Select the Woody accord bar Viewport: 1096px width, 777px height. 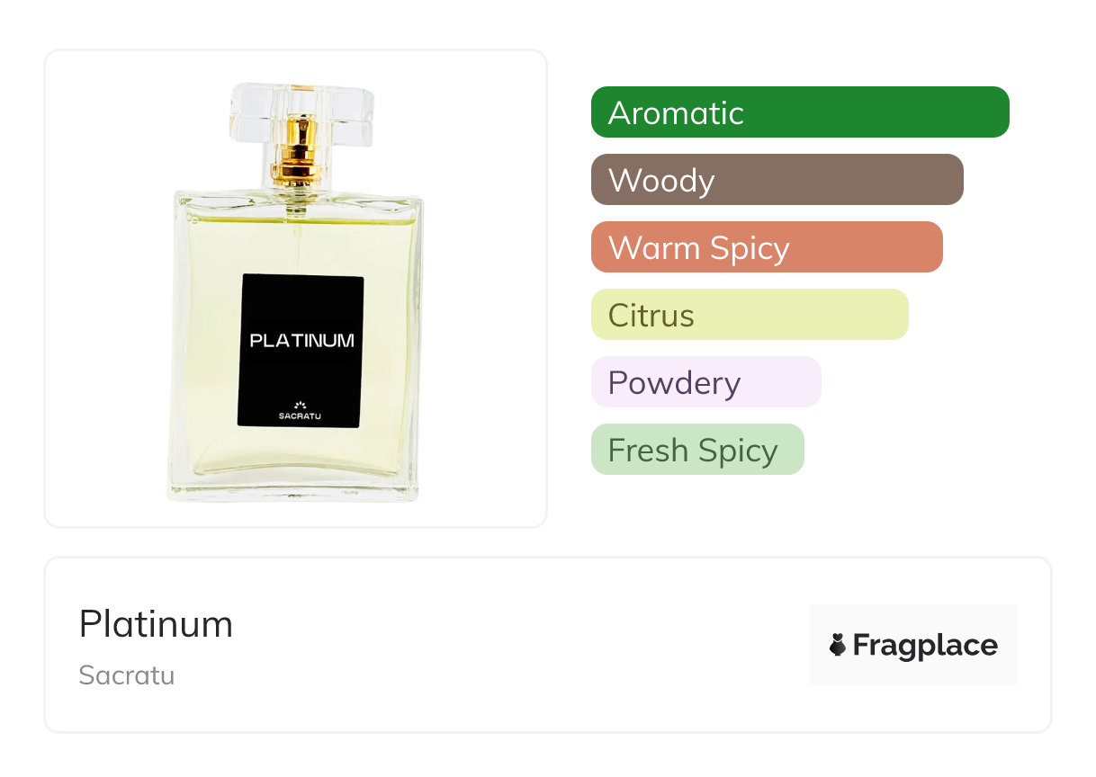click(777, 180)
